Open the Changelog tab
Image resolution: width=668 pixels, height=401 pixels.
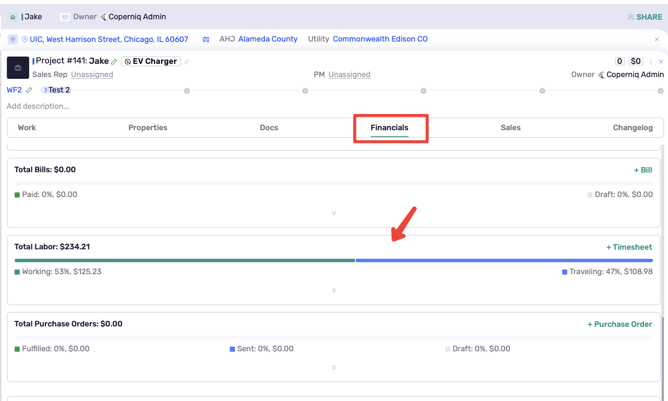[633, 128]
